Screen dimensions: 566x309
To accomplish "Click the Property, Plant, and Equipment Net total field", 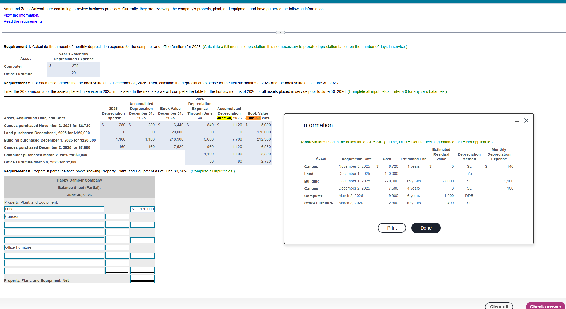I will click(143, 279).
